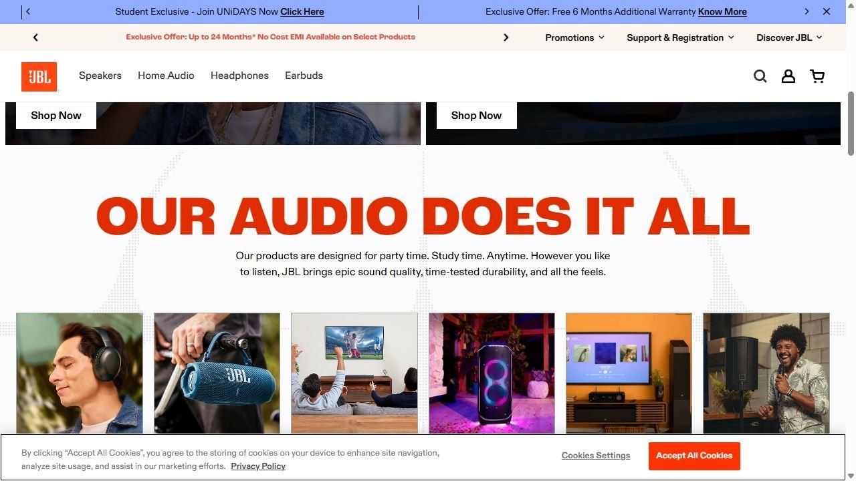856x481 pixels.
Task: Select the orange room hi-fi system thumbnail
Action: click(629, 373)
